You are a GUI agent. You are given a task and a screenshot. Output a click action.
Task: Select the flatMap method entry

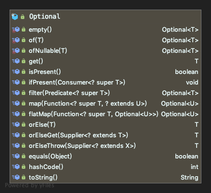click(x=105, y=114)
